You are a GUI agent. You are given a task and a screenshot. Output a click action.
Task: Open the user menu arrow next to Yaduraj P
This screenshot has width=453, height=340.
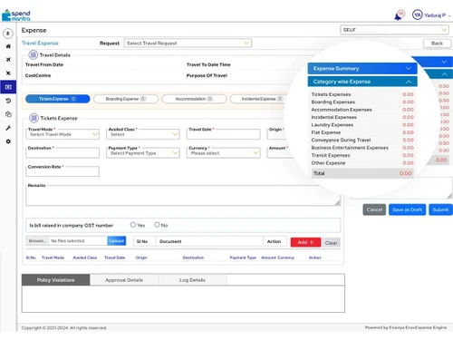[x=449, y=15]
